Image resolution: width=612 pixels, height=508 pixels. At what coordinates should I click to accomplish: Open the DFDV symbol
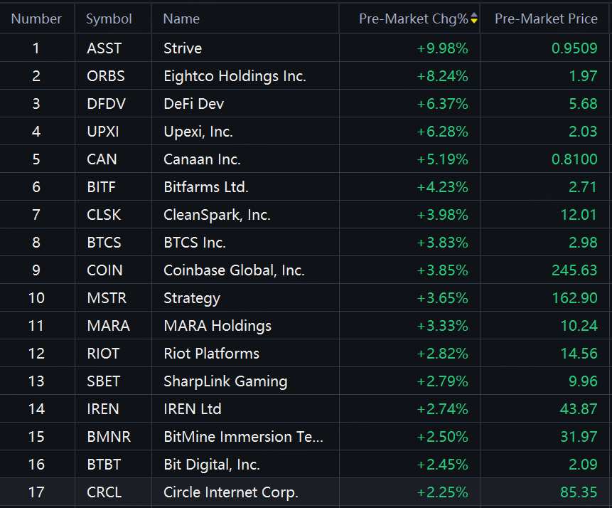[106, 104]
